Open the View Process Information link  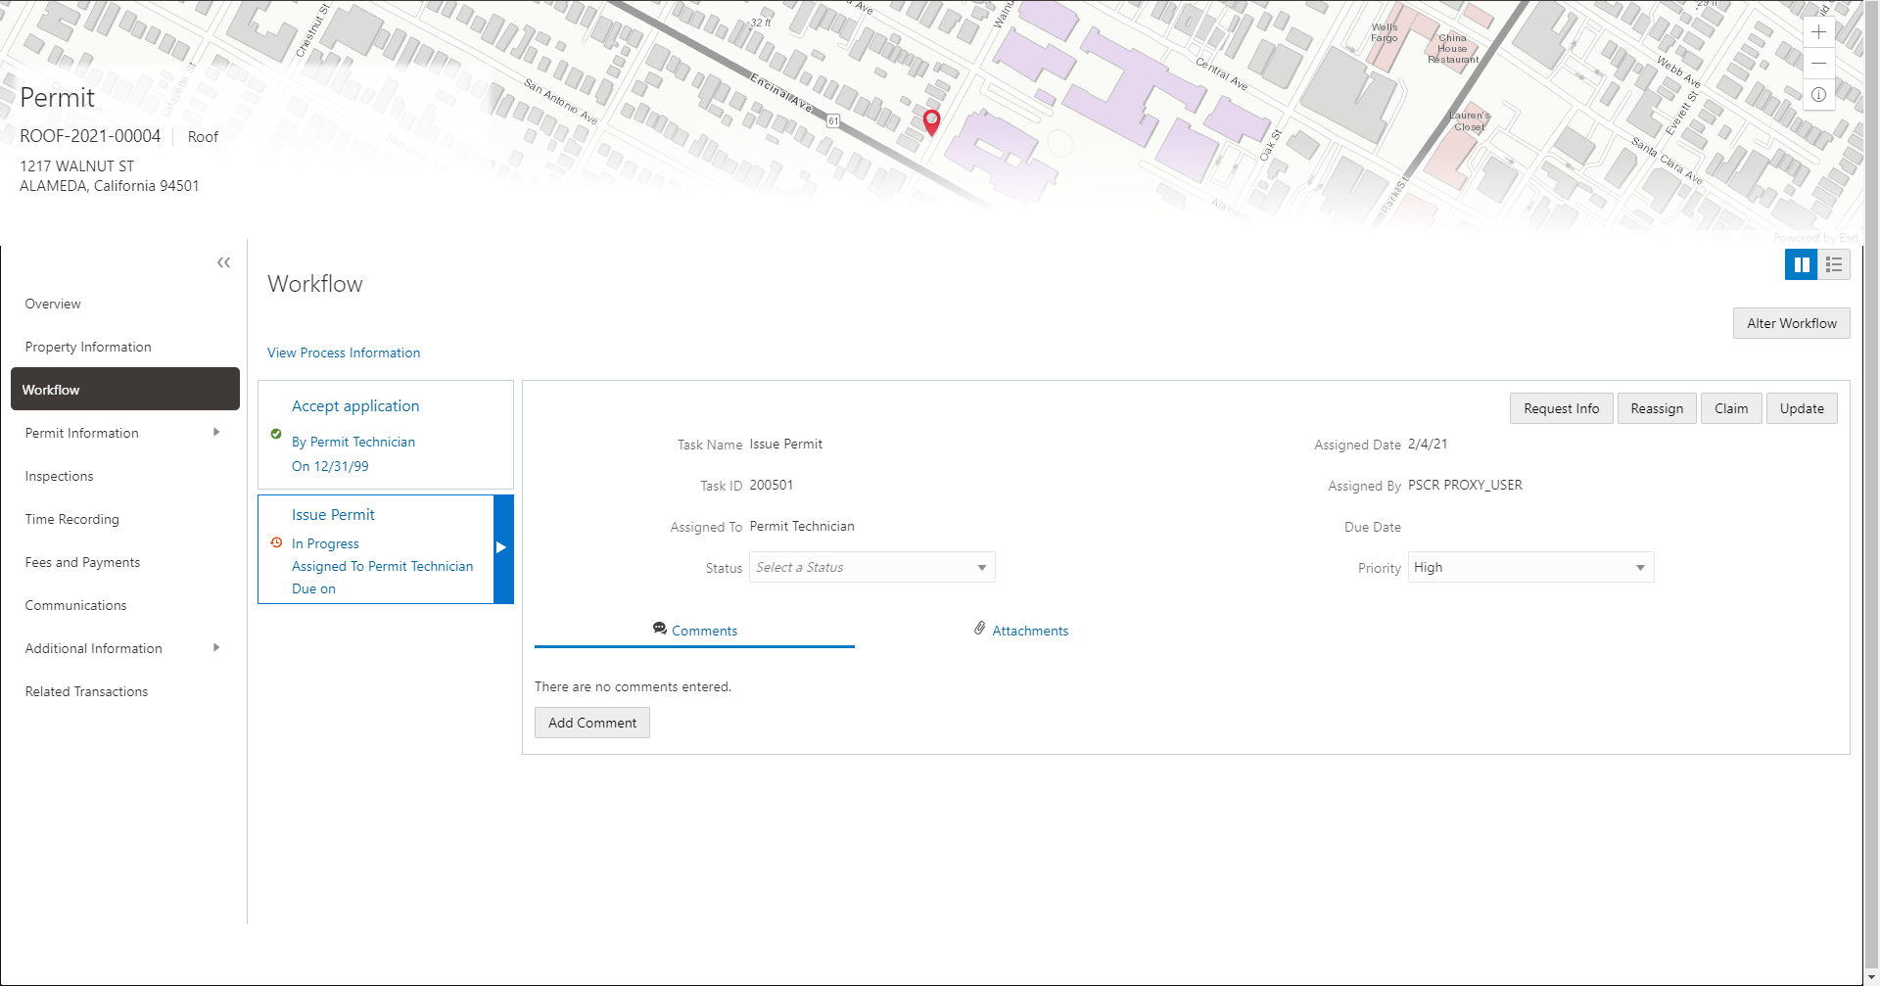tap(344, 352)
